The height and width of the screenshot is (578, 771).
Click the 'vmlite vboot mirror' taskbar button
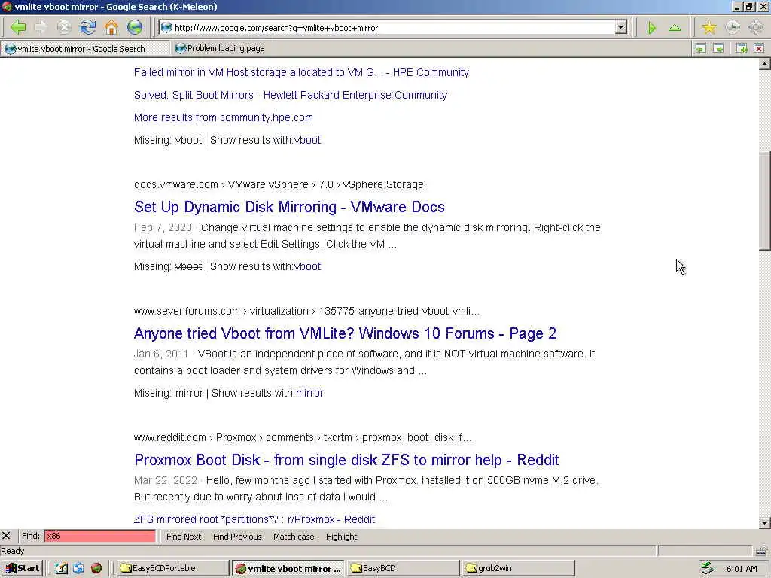click(288, 569)
